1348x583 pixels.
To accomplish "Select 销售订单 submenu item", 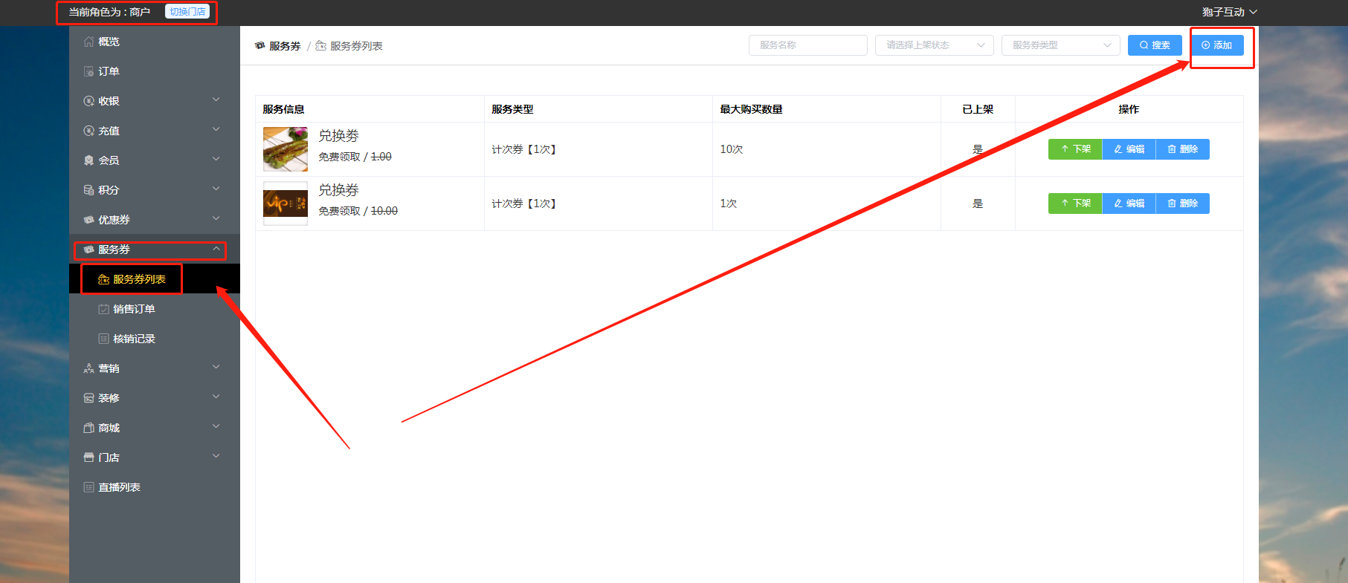I will (x=155, y=309).
